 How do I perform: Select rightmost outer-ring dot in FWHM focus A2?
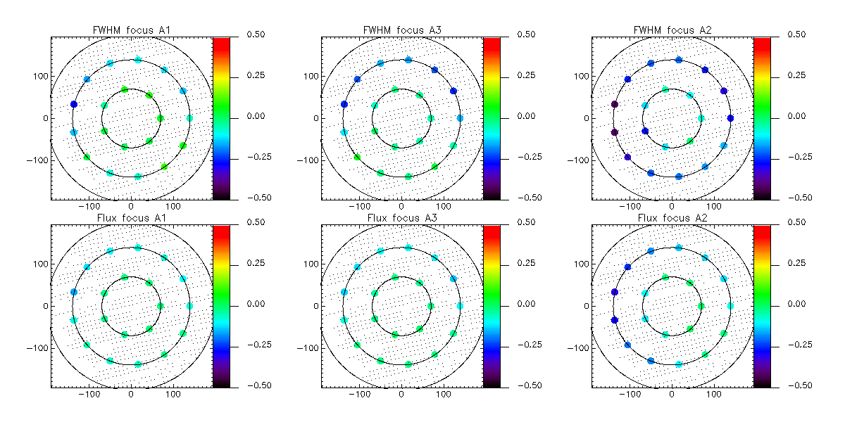(730, 118)
